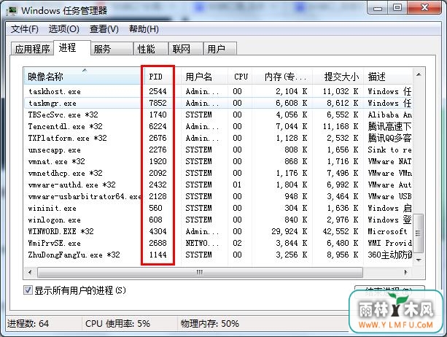This screenshot has height=337, width=447.
Task: Sort by 提交大小 column header
Action: pyautogui.click(x=338, y=77)
